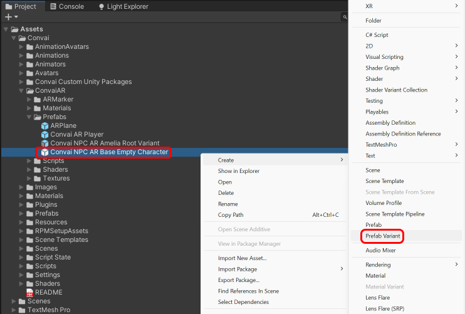Click Copy Path in context menu
The height and width of the screenshot is (314, 465).
click(231, 215)
